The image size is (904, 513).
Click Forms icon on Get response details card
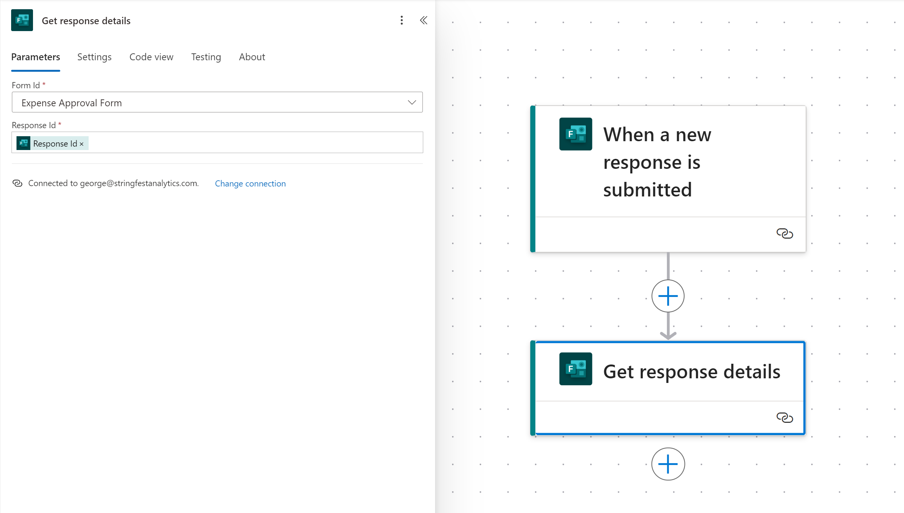pyautogui.click(x=575, y=369)
